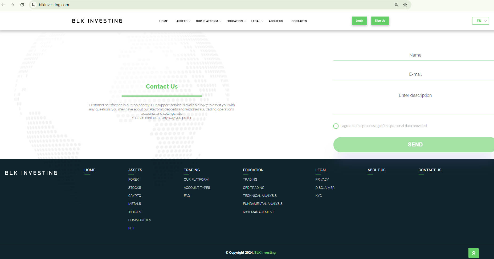Open the footer ASSETS heading link
The image size is (494, 259).
135,170
